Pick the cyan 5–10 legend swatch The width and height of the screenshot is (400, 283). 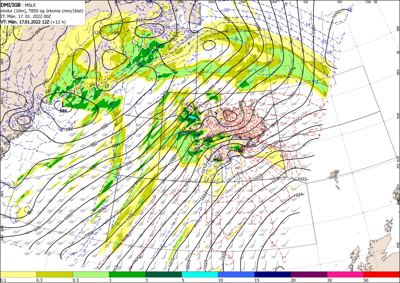click(200, 274)
